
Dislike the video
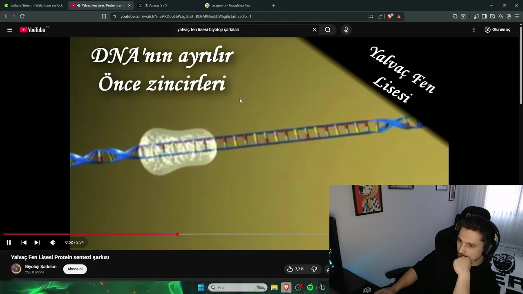pos(314,269)
